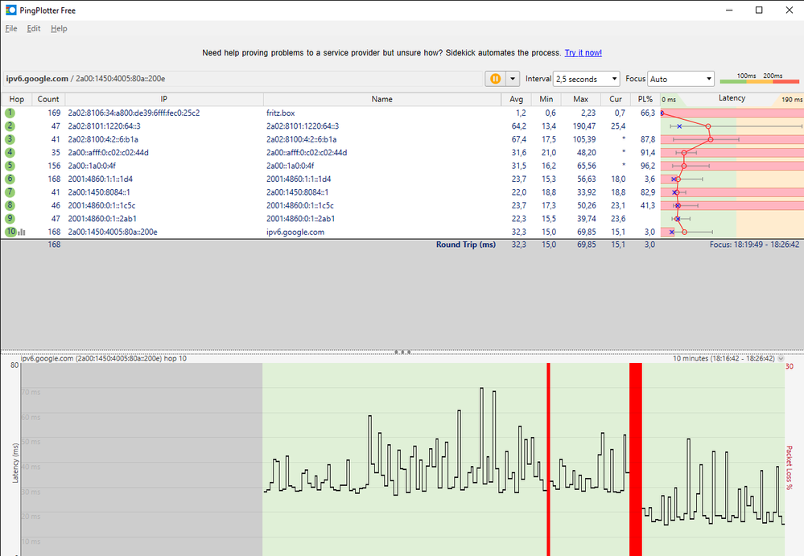804x556 pixels.
Task: Select IP 2a00:1450:8084::1 in hop 7
Action: click(x=99, y=192)
